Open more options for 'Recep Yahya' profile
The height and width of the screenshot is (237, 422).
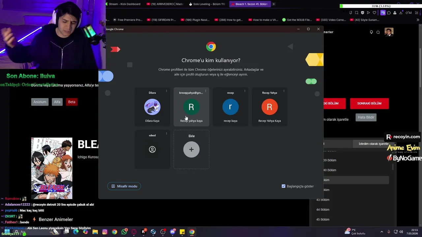pos(284,91)
